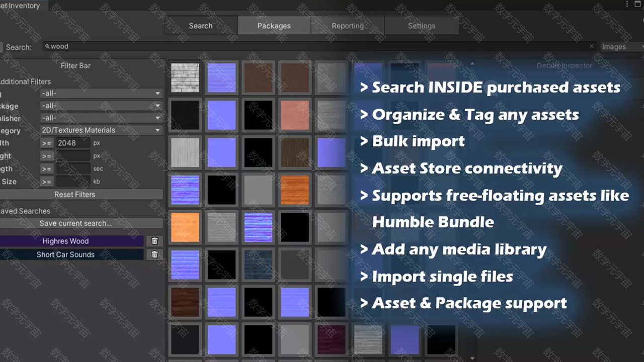Switch to the Search tab
The width and height of the screenshot is (644, 362).
tap(201, 26)
